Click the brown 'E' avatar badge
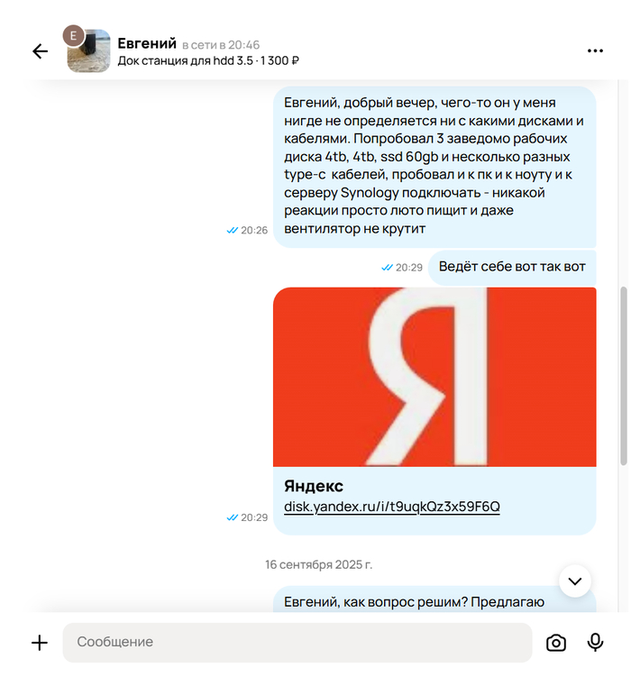This screenshot has width=631, height=677. 74,36
